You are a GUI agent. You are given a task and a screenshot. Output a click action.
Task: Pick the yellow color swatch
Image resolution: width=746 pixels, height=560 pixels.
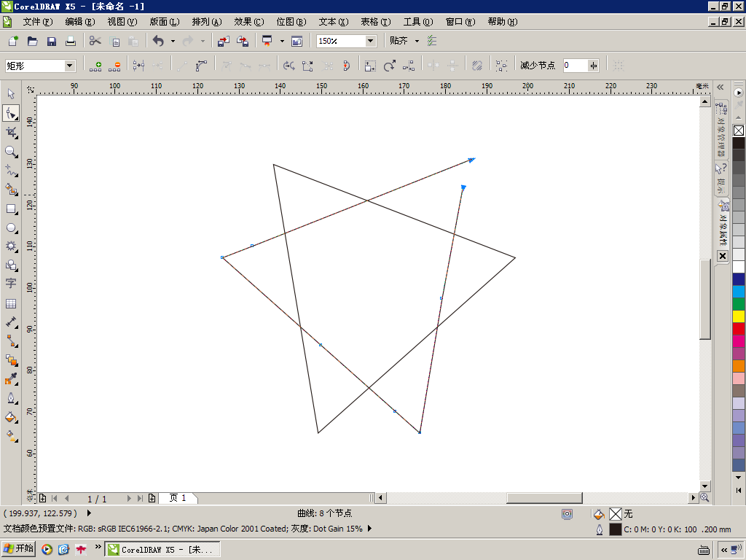pyautogui.click(x=739, y=316)
